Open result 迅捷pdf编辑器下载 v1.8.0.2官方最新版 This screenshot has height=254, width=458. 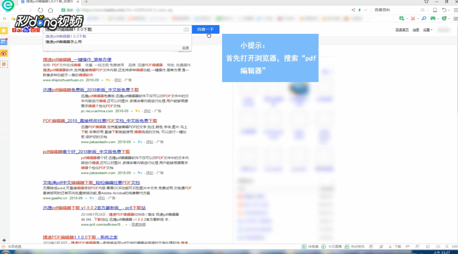94,208
